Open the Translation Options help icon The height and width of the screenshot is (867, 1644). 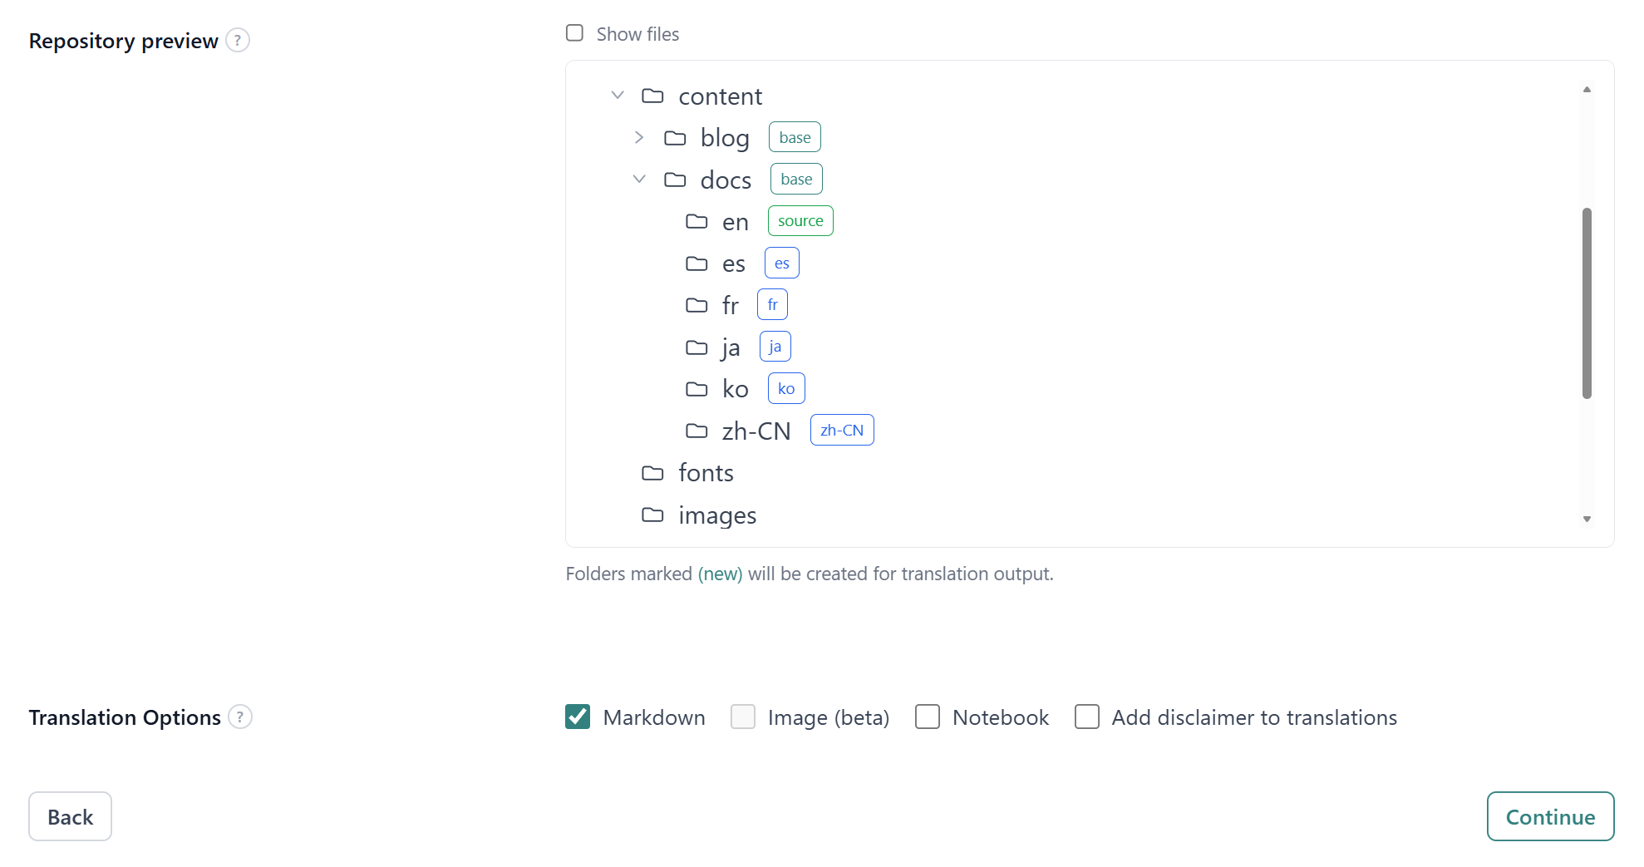tap(239, 717)
